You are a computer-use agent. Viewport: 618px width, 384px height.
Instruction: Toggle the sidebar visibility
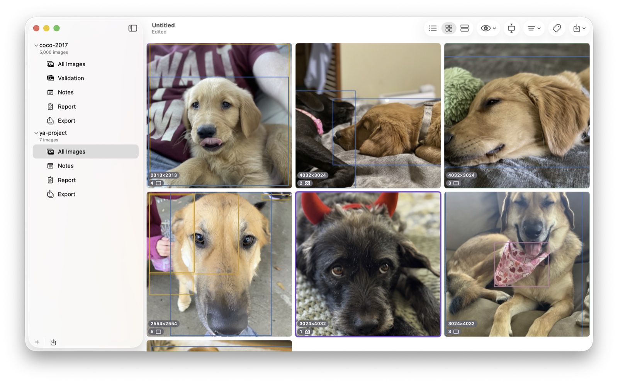point(132,28)
